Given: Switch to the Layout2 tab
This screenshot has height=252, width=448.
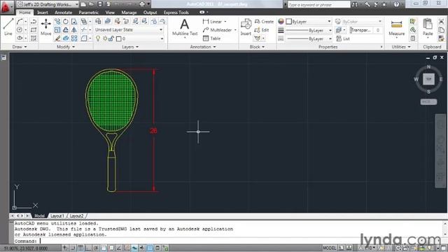Looking at the screenshot, I should click(x=76, y=216).
